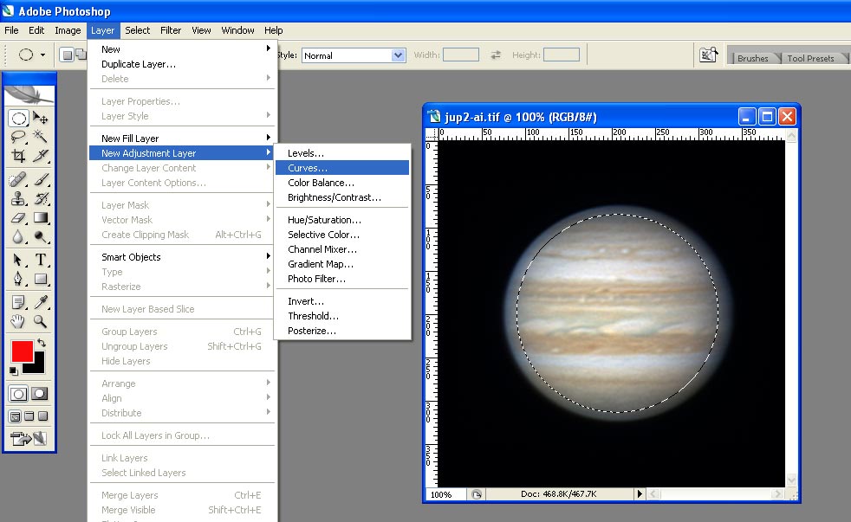Click the Width input field
The width and height of the screenshot is (851, 522).
click(x=461, y=55)
